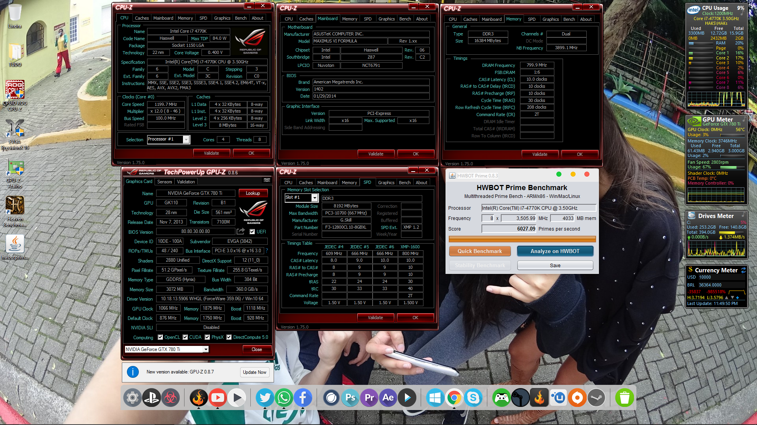Image resolution: width=757 pixels, height=425 pixels.
Task: Click the GPU-Z screenshot camera icon
Action: [x=267, y=180]
